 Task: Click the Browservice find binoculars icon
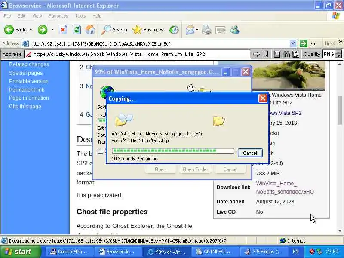pyautogui.click(x=286, y=54)
